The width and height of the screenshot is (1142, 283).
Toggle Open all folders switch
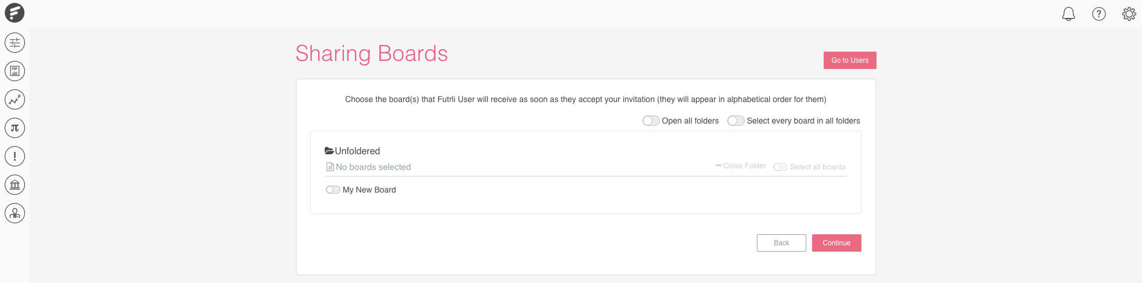click(x=651, y=121)
